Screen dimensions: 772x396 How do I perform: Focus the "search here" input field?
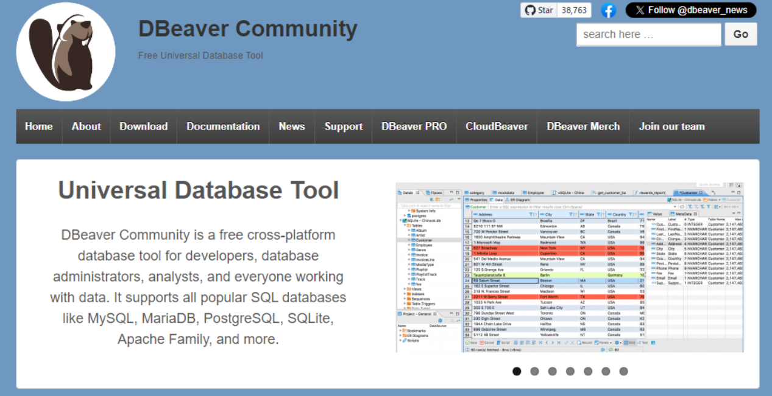648,35
